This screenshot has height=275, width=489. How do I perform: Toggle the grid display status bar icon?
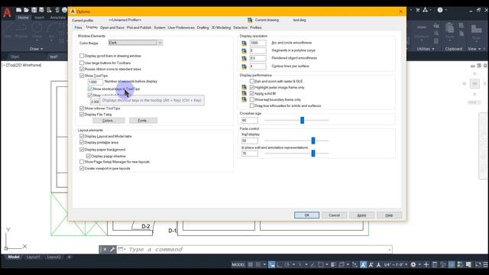(251, 265)
